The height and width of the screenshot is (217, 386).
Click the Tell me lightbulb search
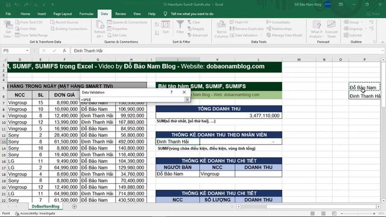click(165, 14)
